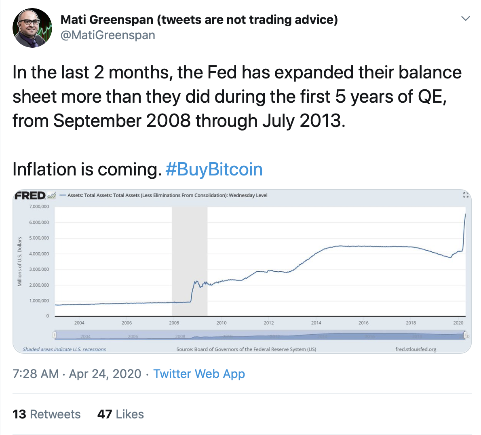Click the Total Assets legend label
The width and height of the screenshot is (481, 435).
pyautogui.click(x=167, y=196)
